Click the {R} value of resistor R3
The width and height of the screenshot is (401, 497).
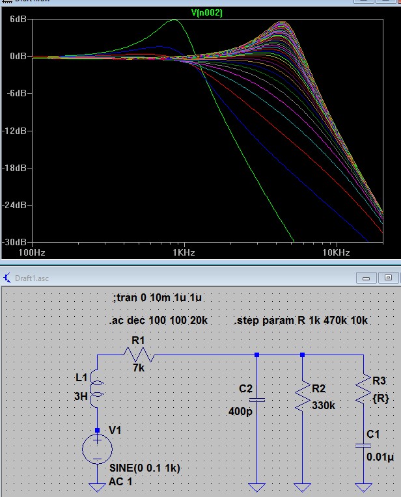click(381, 399)
